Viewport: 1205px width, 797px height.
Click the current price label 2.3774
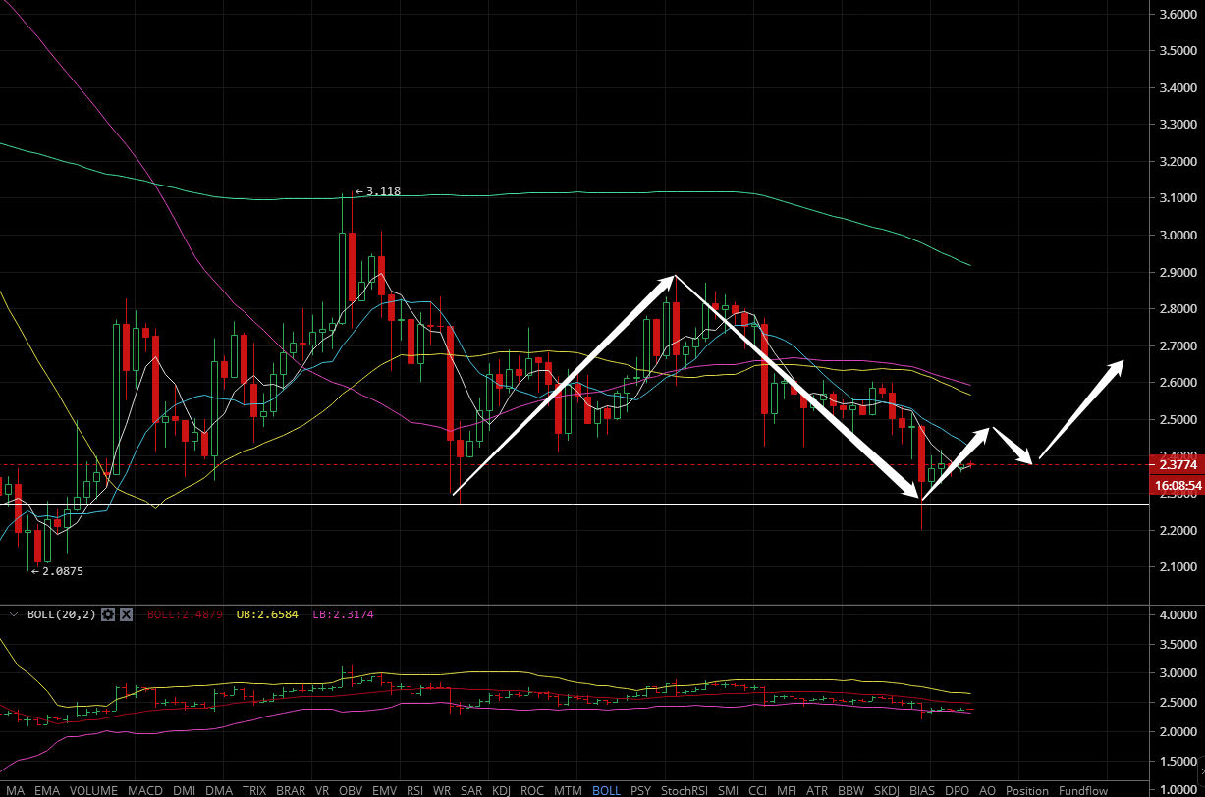(x=1177, y=466)
